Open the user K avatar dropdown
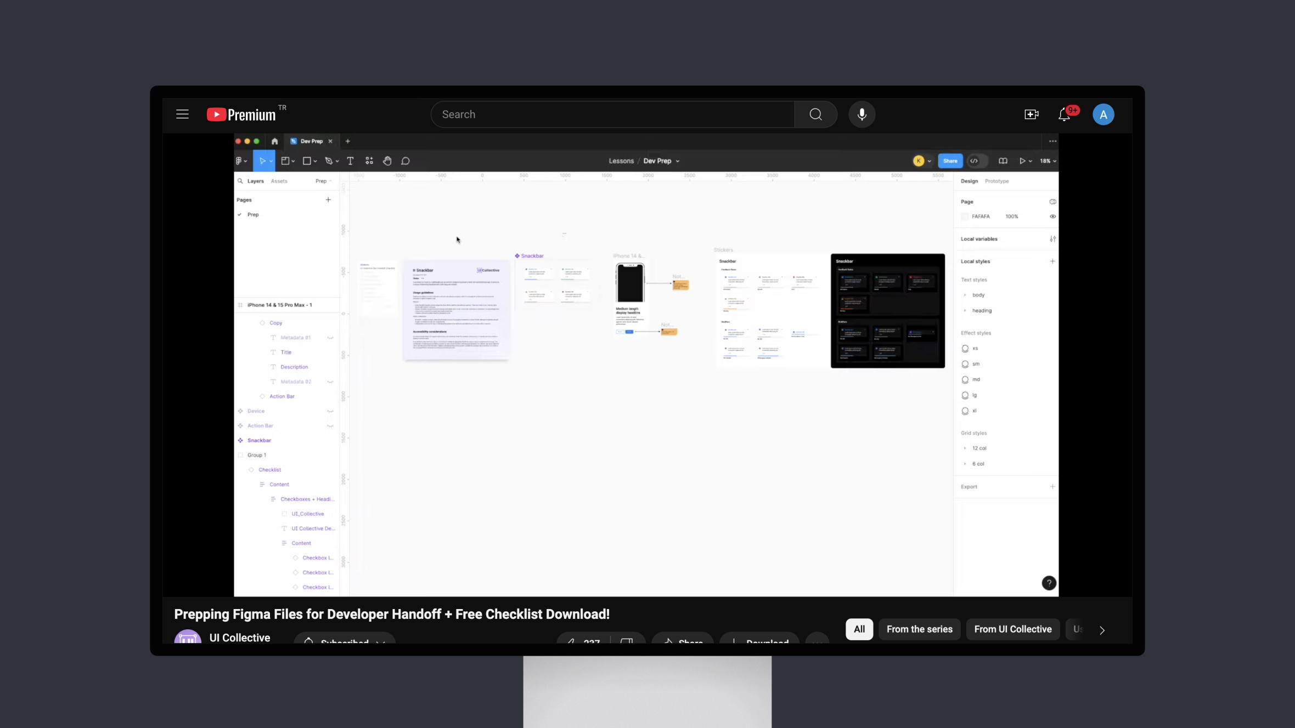 922,161
